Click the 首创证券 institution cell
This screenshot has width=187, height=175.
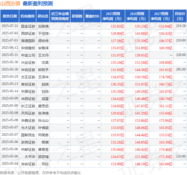[28, 84]
